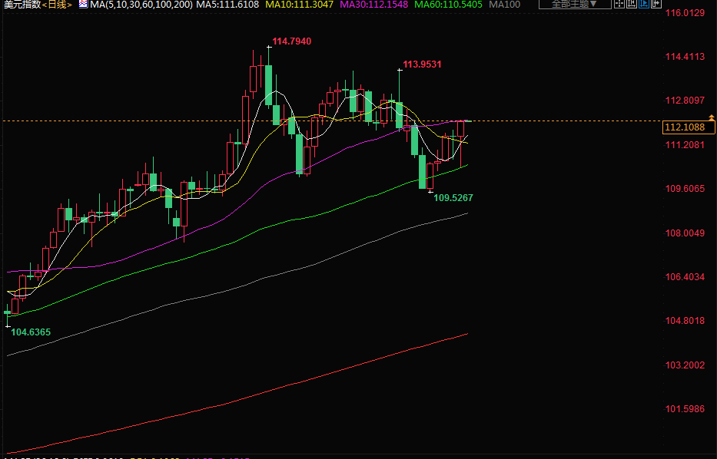
Task: Click the small icon before MA parameters
Action: click(x=82, y=4)
